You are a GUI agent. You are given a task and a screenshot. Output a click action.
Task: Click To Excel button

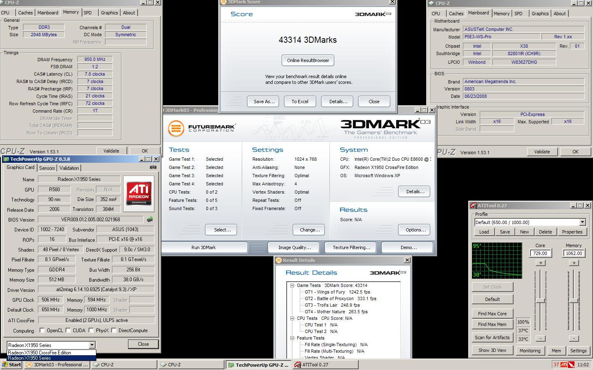pyautogui.click(x=300, y=102)
